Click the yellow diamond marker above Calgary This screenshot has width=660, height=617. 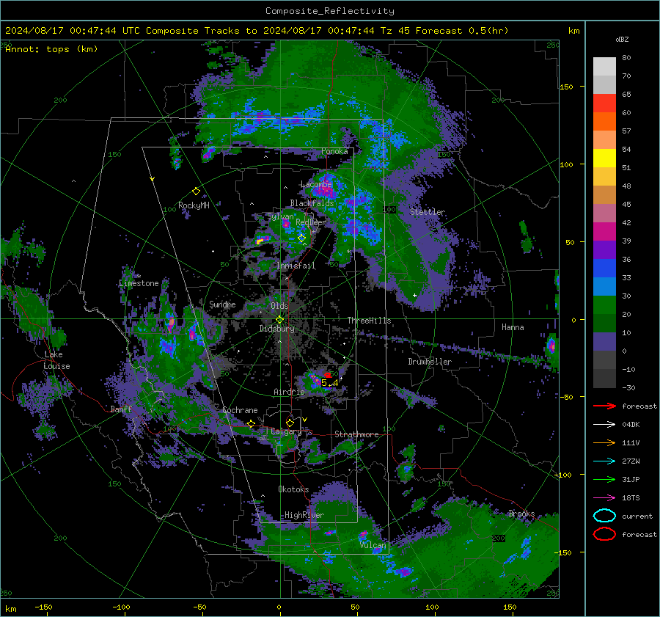290,423
